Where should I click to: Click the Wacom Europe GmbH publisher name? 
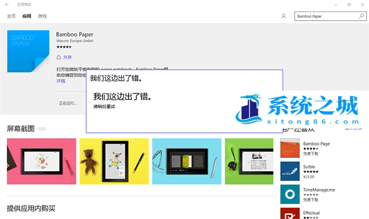[75, 41]
